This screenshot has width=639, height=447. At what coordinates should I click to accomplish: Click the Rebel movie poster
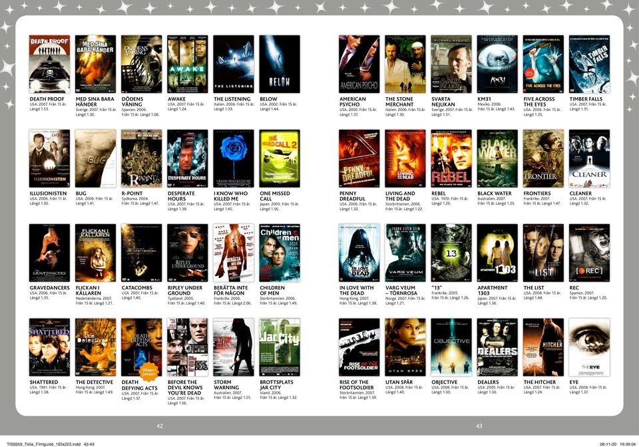point(451,158)
